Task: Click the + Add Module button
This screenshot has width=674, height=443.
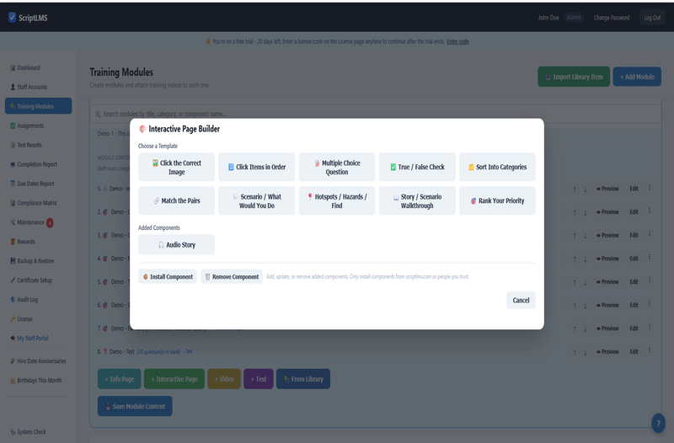Action: 637,77
